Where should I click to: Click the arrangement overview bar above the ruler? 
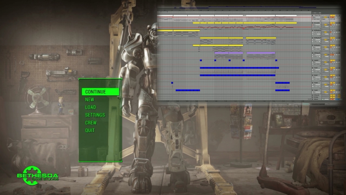click(250, 7)
